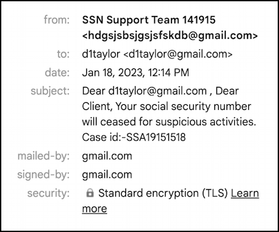Screen dimensions: 279x232
Task: Click the signed-by gmail.com value
Action: (107, 175)
